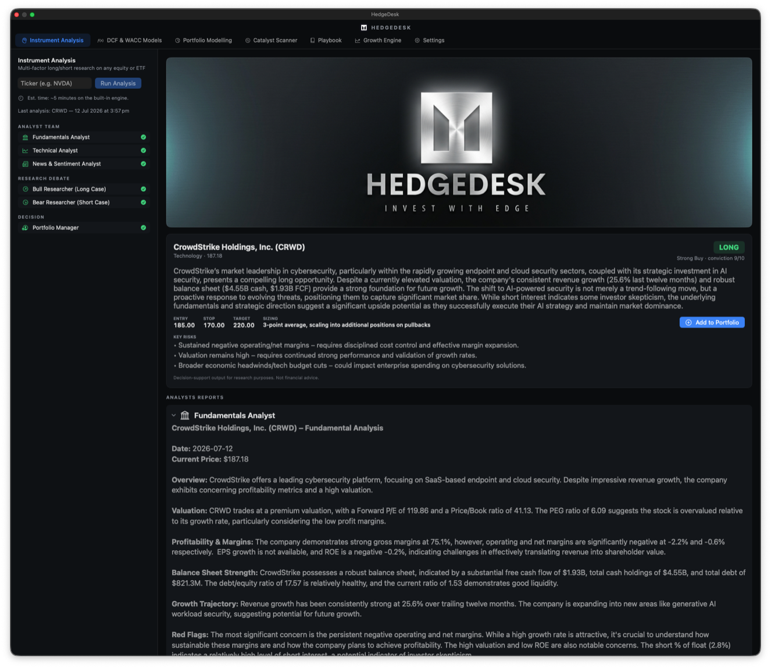771x668 pixels.
Task: Click the LONG recommendation badge
Action: pyautogui.click(x=729, y=247)
